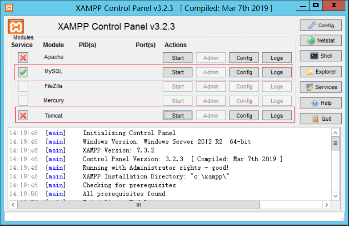
Task: Close the XAMPP Control Panel window
Action: tap(334, 5)
